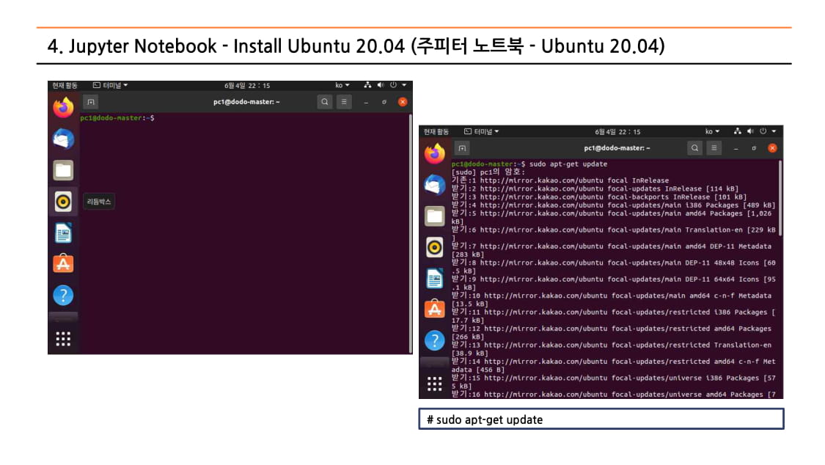Open LibreOffice Writer in right window dock
The width and height of the screenshot is (825, 465).
tap(435, 278)
